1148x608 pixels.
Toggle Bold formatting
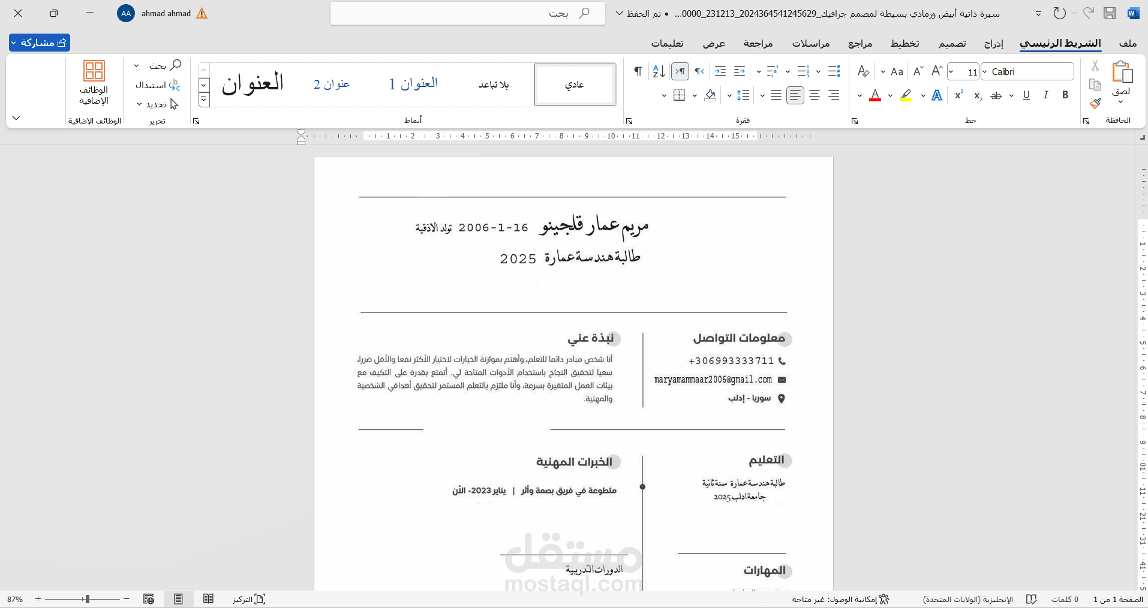tap(1065, 95)
